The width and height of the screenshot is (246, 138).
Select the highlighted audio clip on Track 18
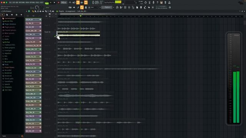point(78,34)
